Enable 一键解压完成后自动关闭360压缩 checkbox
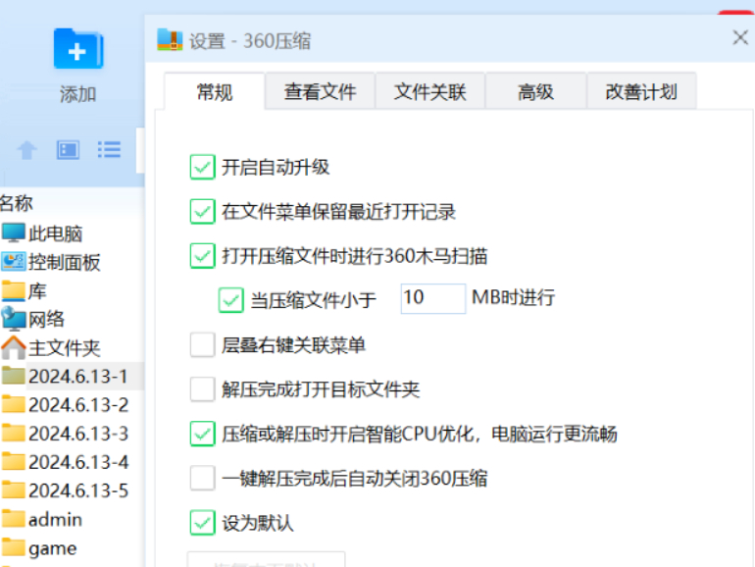 [202, 479]
